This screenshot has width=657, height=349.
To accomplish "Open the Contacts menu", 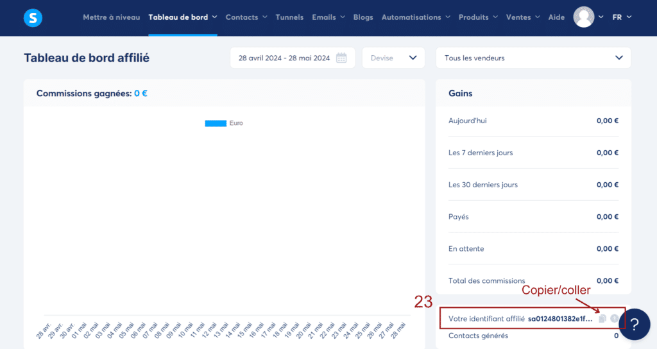I will (246, 17).
